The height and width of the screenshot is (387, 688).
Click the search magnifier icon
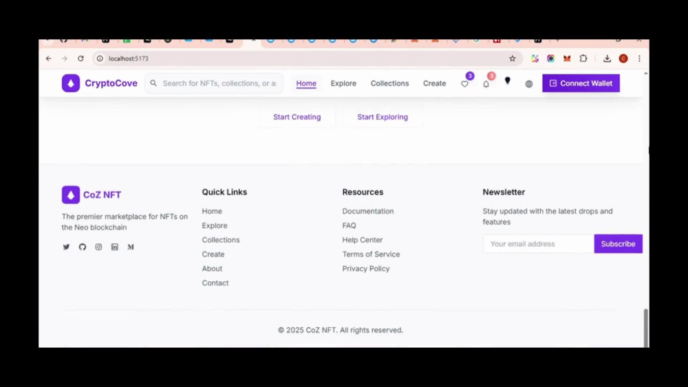tap(153, 83)
